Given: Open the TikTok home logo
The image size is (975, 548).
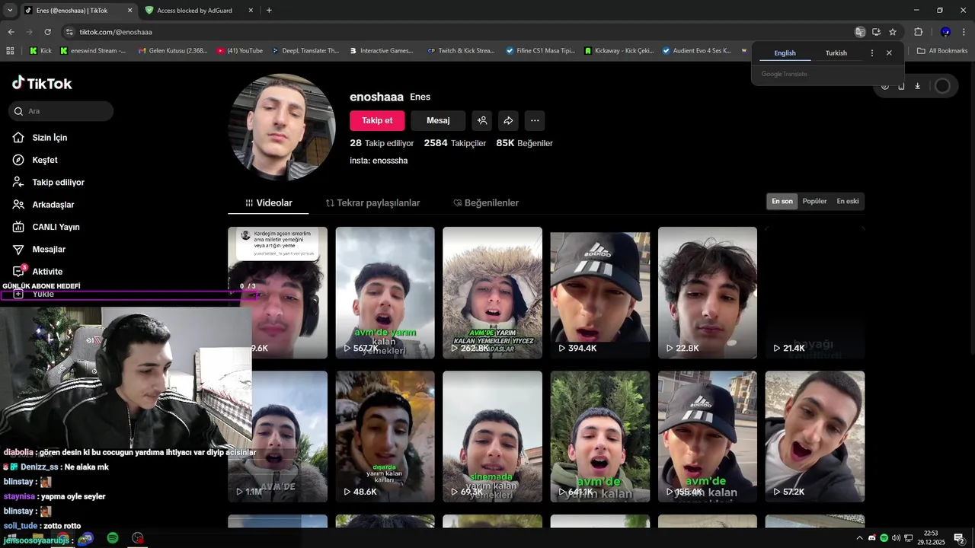Looking at the screenshot, I should click(42, 83).
